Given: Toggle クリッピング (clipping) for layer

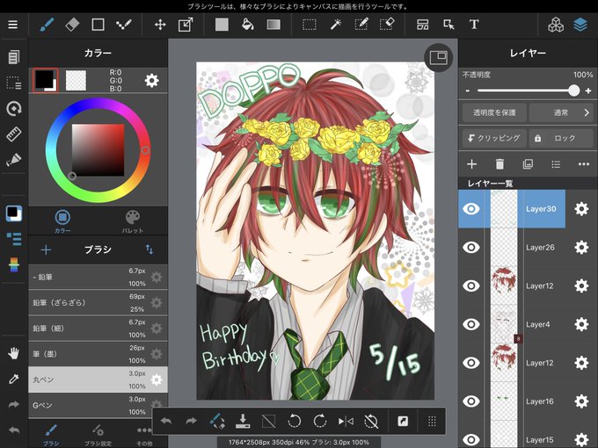Looking at the screenshot, I should 494,138.
